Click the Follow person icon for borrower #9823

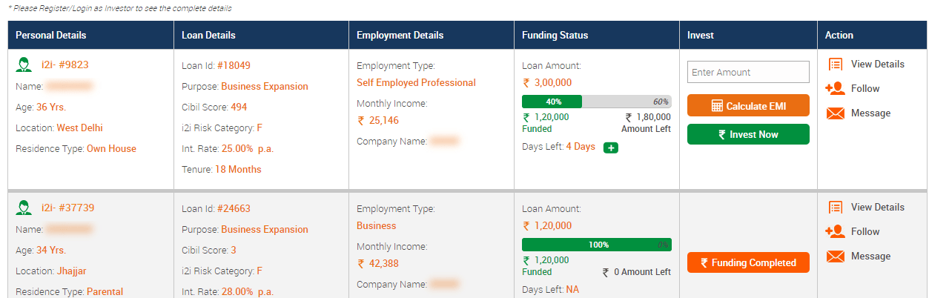click(x=835, y=88)
